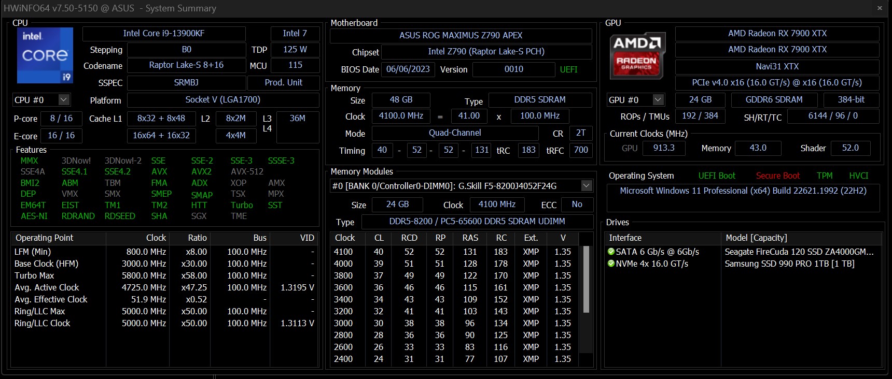The height and width of the screenshot is (379, 892).
Task: Click the VID column header
Action: (x=293, y=238)
